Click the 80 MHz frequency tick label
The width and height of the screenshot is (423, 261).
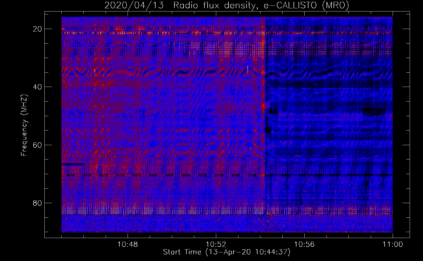(x=38, y=203)
